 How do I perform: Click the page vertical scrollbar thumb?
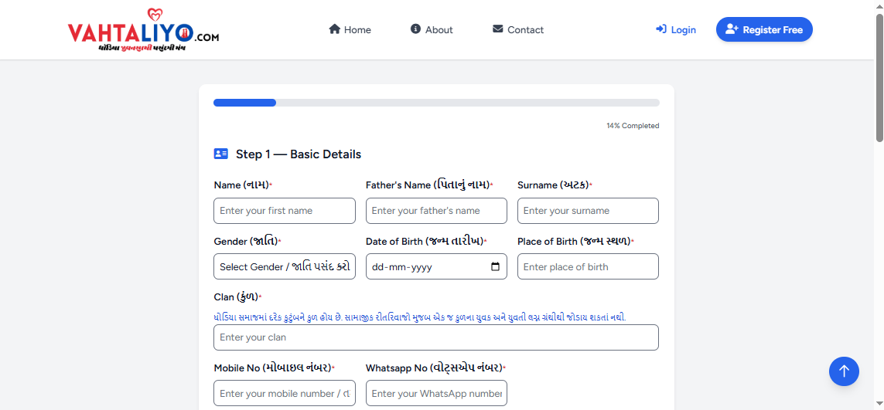tap(879, 78)
